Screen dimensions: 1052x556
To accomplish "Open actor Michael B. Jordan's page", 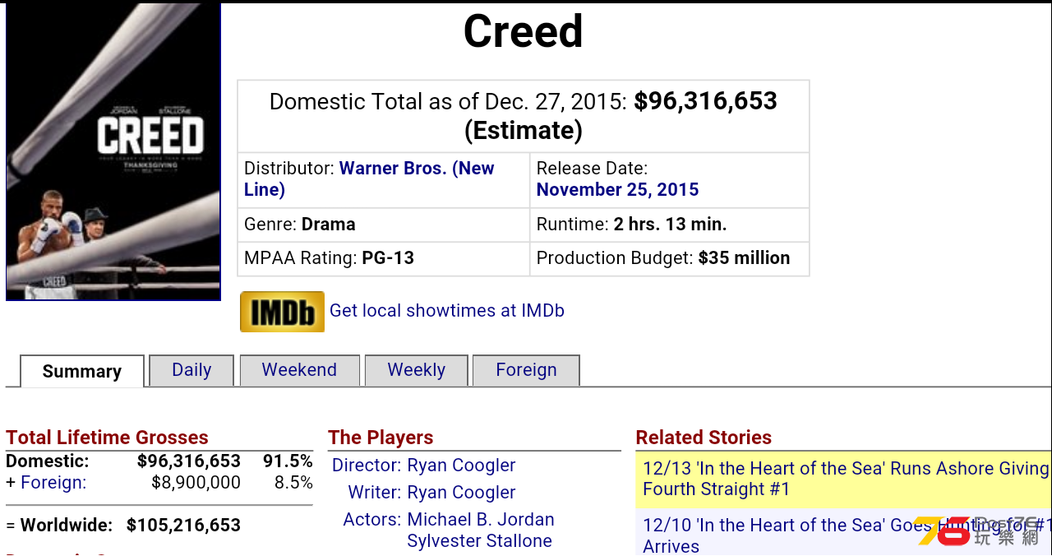I will [x=481, y=520].
